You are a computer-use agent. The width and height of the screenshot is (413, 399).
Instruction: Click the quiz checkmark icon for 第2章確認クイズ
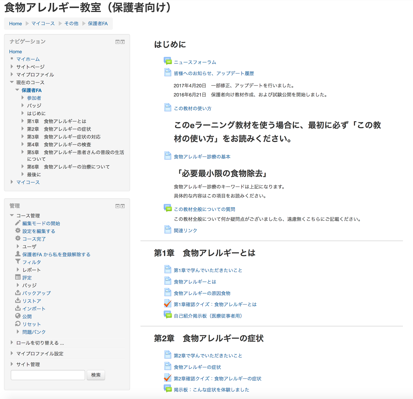[x=168, y=378]
